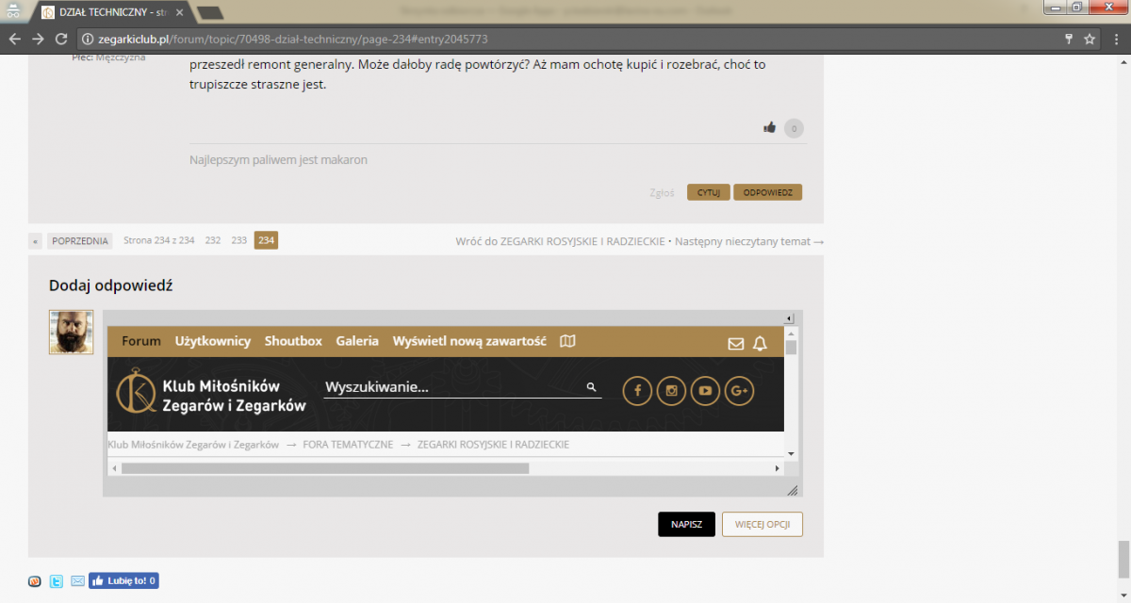1131x603 pixels.
Task: Click editor vertical scrollbar thumb
Action: tap(791, 348)
